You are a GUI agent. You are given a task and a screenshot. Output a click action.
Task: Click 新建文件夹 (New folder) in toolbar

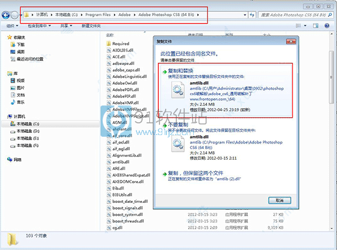coord(92,26)
